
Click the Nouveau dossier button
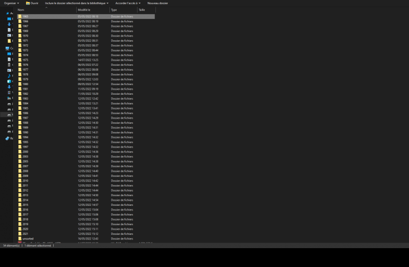pos(157,3)
